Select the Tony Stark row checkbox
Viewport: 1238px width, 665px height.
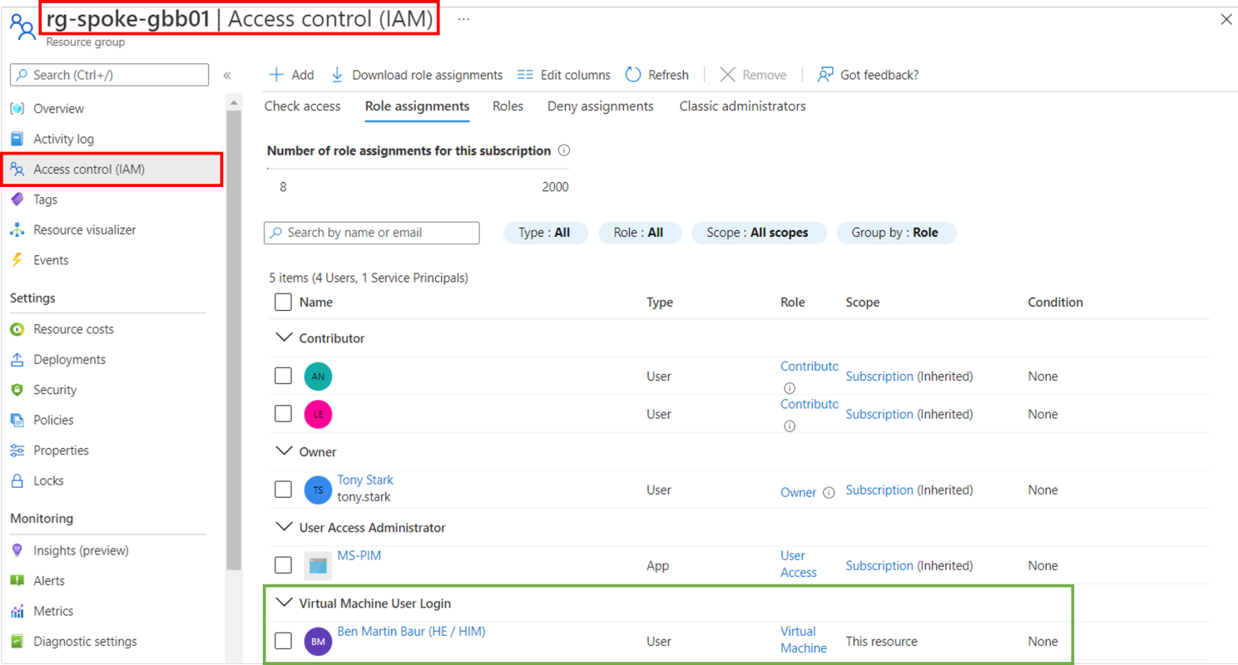pyautogui.click(x=283, y=490)
